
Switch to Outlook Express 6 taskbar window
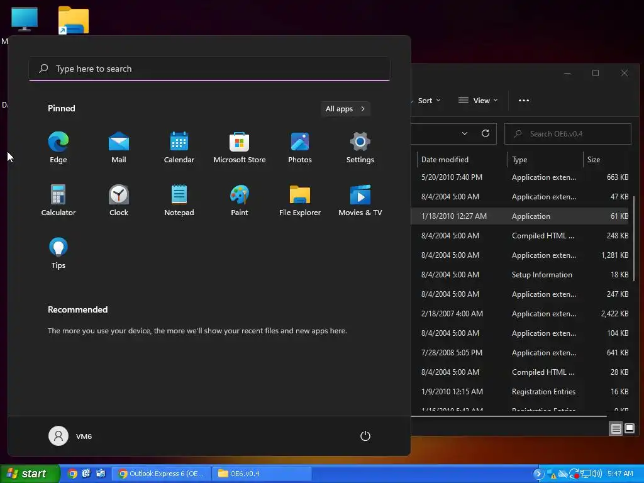162,474
